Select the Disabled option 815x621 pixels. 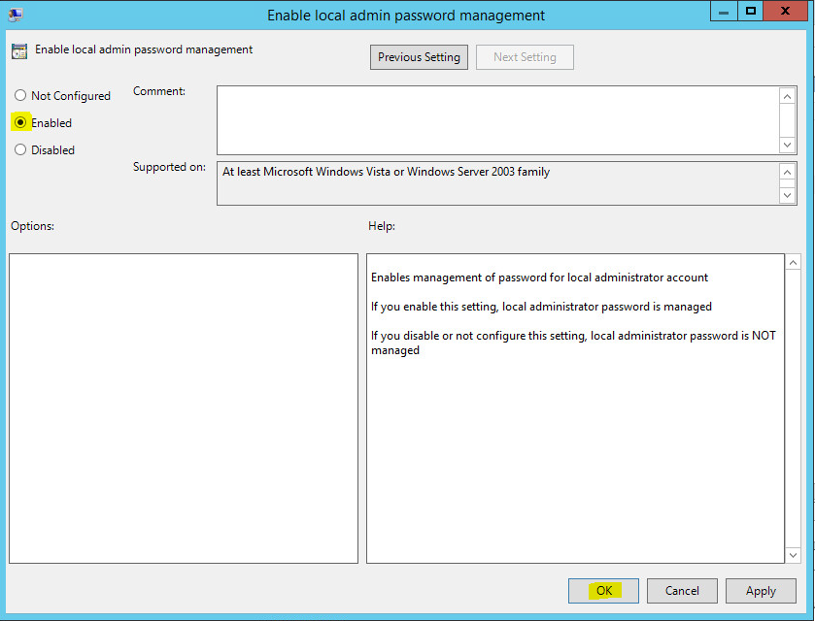coord(19,149)
